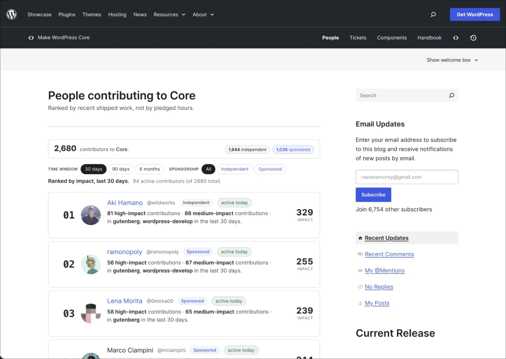This screenshot has height=359, width=506.
Task: Click the person icon next to My Posts
Action: pos(360,303)
